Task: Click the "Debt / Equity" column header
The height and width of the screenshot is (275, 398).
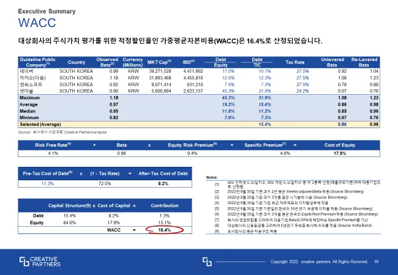Action: click(x=220, y=62)
